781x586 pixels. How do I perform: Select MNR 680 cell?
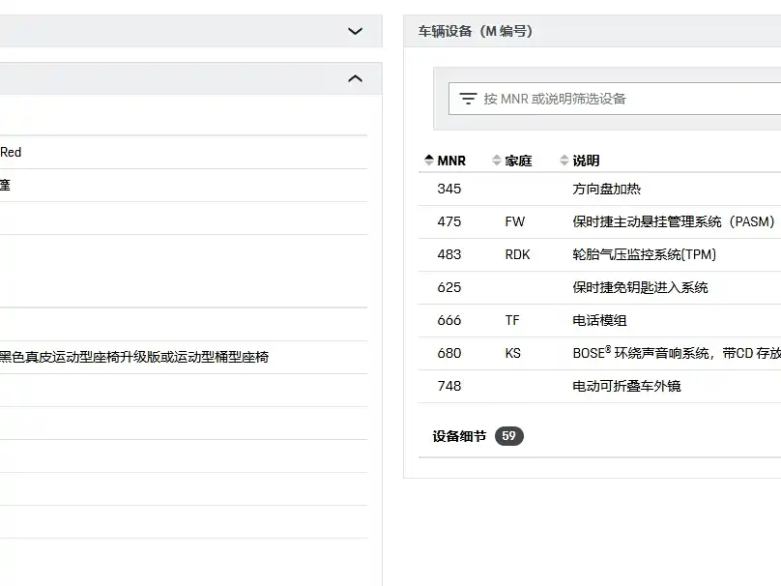tap(449, 353)
